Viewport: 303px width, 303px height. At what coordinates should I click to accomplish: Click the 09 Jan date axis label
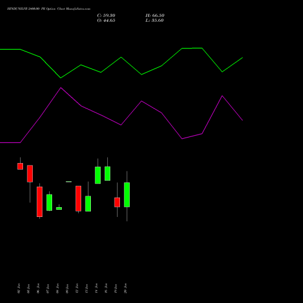click(x=67, y=288)
